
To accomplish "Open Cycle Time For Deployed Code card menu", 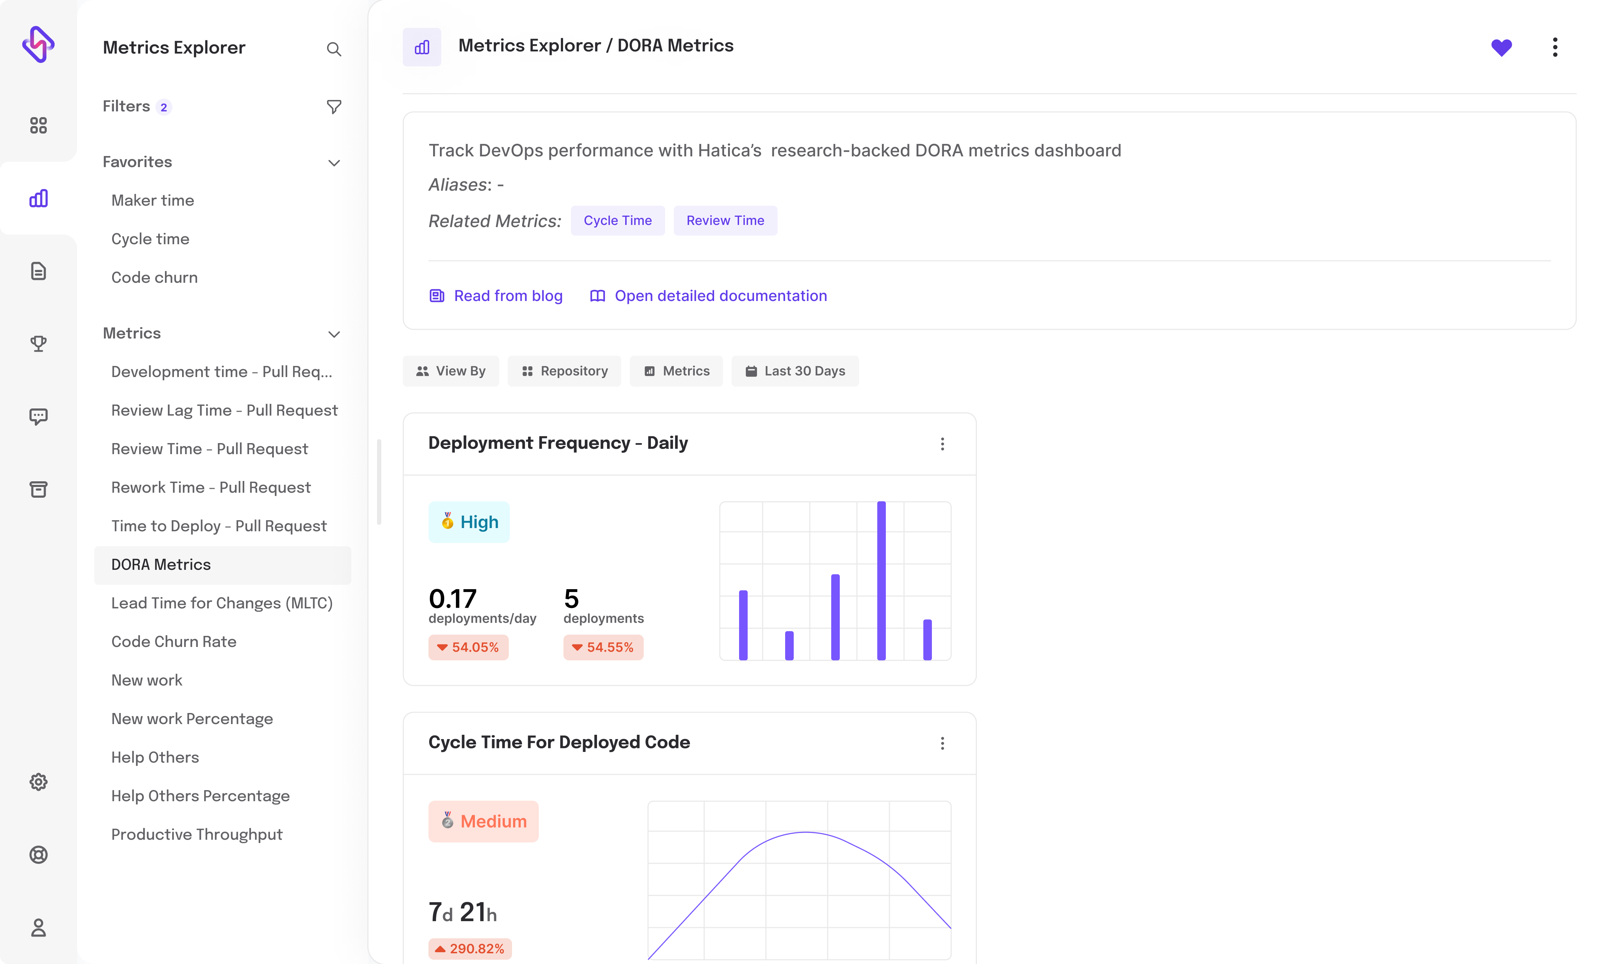I will pos(942,743).
